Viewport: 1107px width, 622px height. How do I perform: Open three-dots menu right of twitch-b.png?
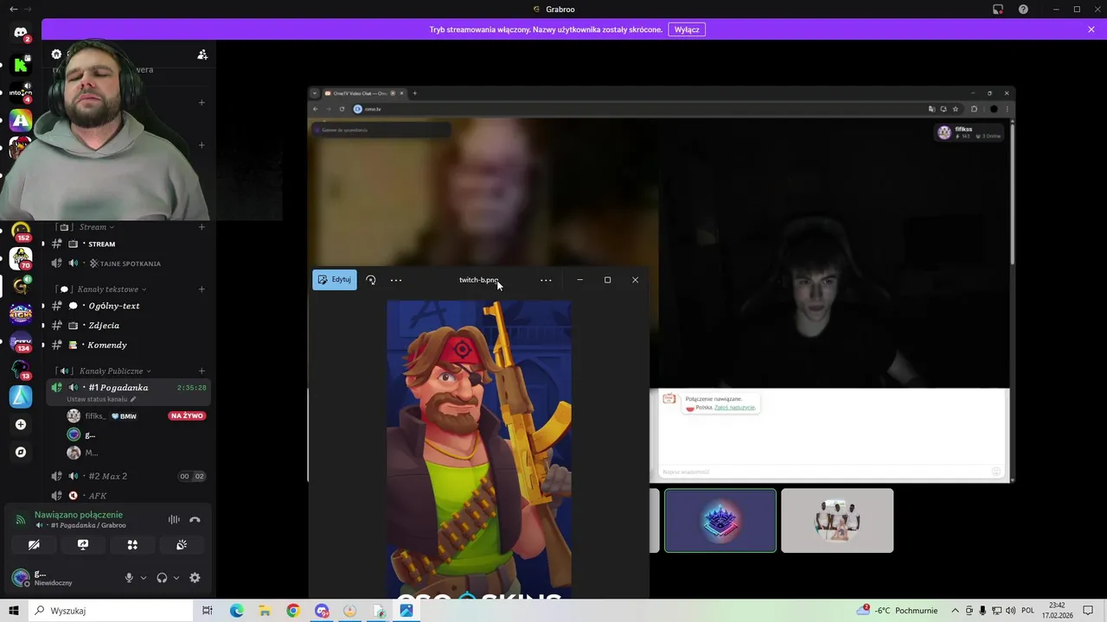point(546,280)
